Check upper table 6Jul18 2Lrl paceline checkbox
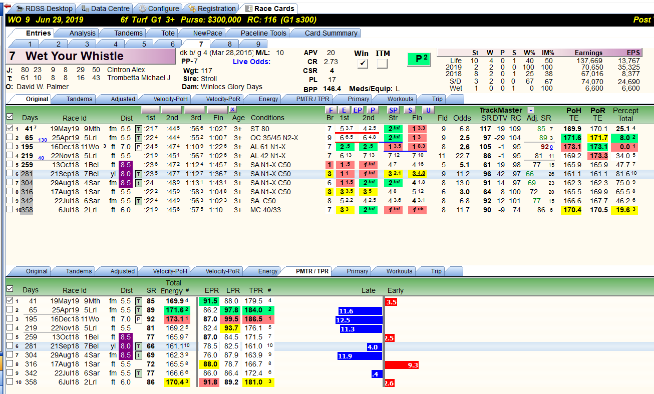654x394 pixels. (10, 209)
